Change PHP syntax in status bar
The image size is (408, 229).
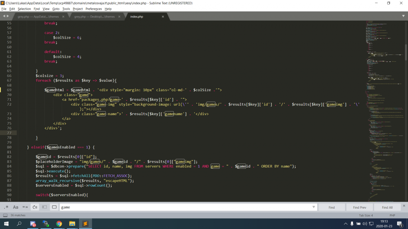pos(392,215)
